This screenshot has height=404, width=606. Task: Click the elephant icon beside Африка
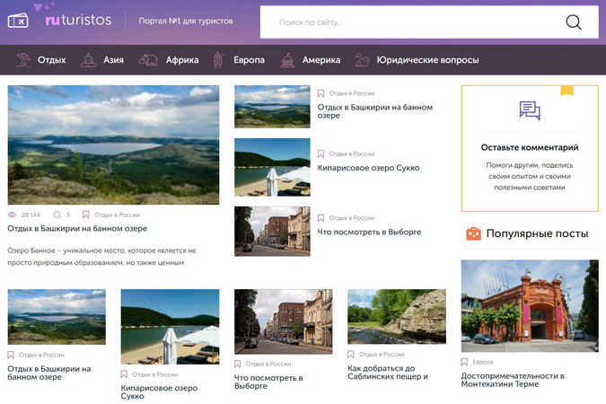pyautogui.click(x=148, y=60)
